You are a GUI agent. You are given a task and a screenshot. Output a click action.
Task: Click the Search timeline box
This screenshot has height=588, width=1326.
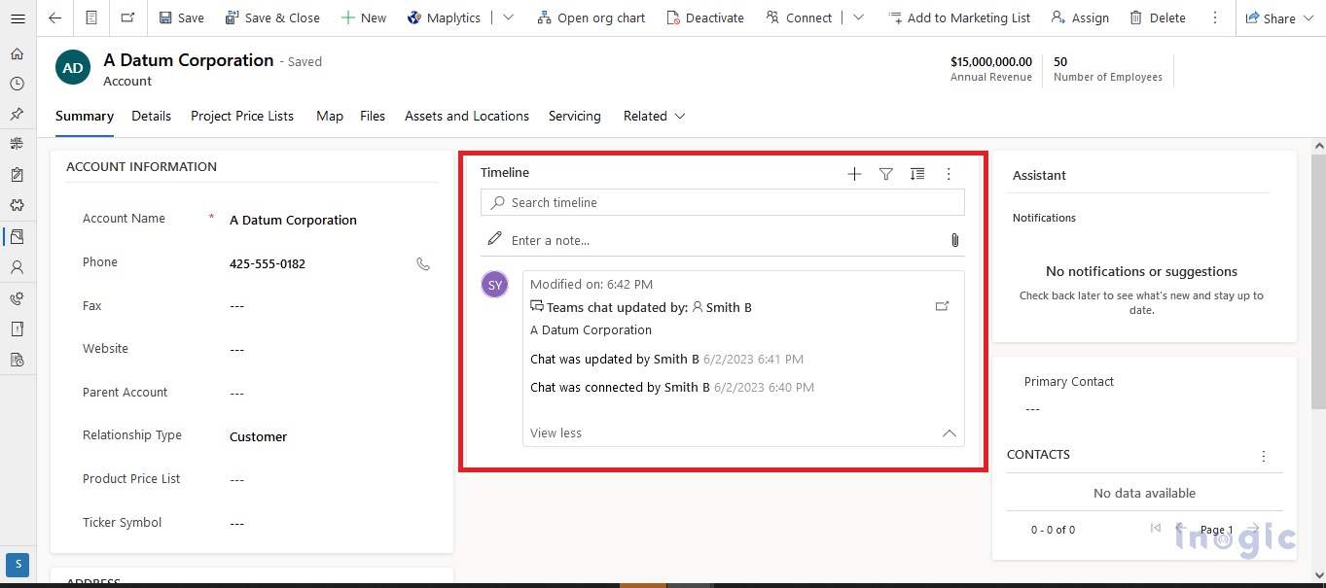(723, 202)
